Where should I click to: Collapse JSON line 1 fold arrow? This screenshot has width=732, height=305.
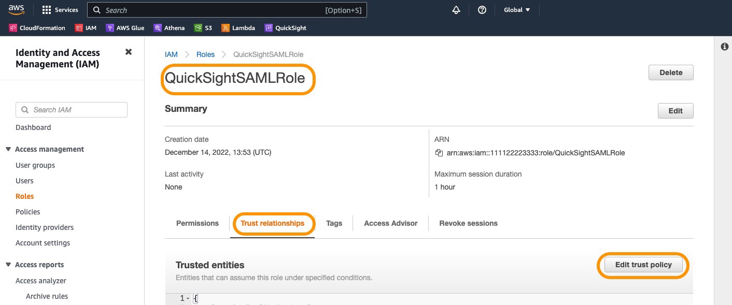tap(188, 299)
